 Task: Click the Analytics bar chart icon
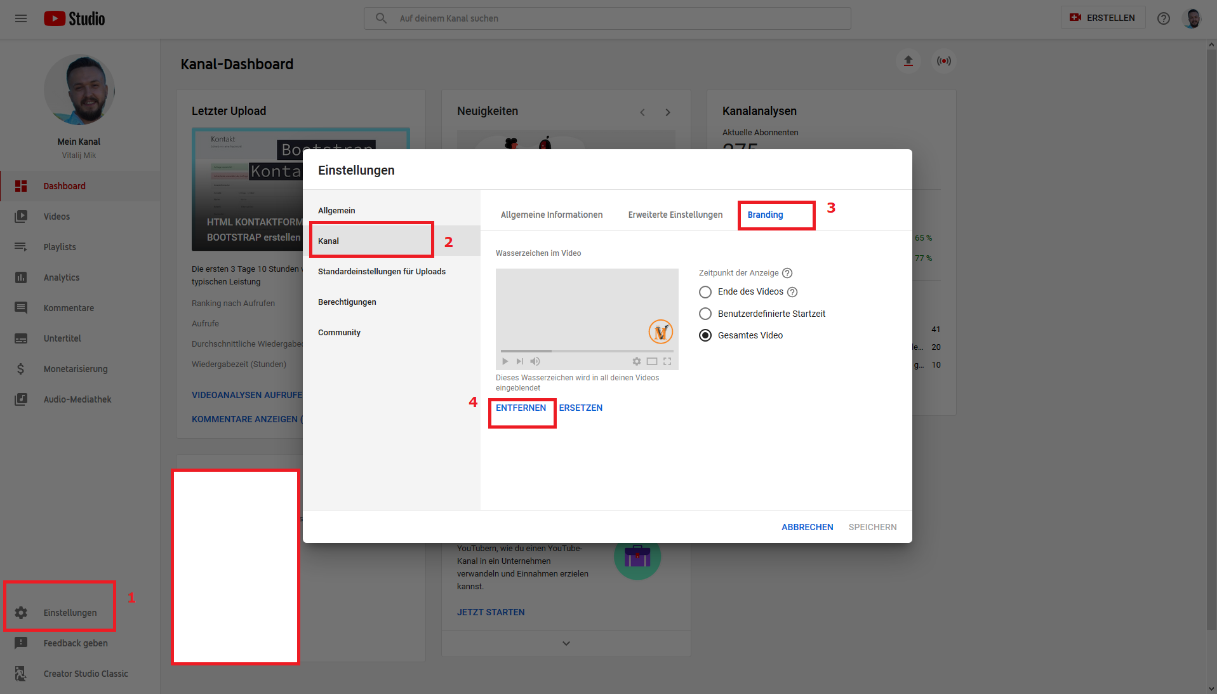[21, 277]
